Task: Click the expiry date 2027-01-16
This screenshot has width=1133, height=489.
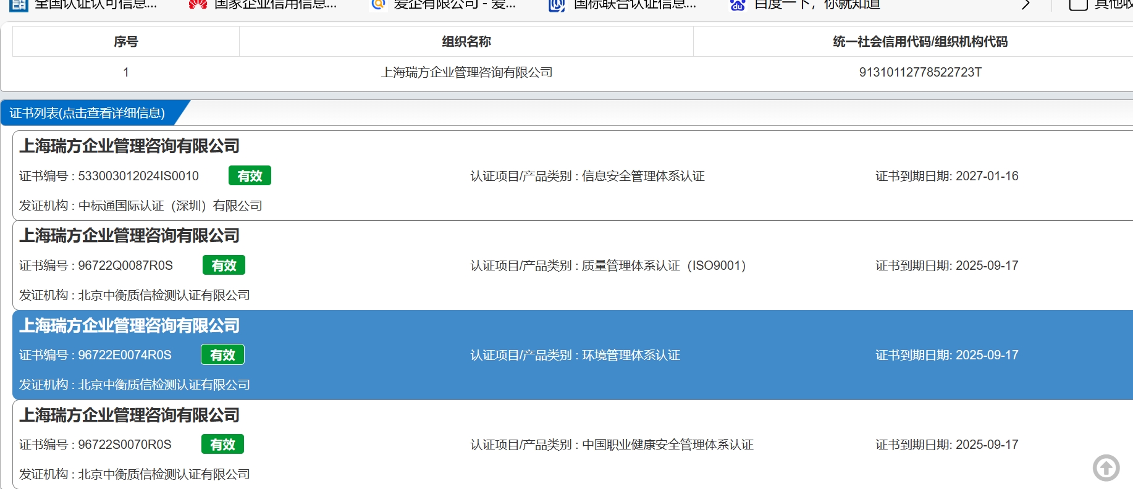Action: coord(987,176)
